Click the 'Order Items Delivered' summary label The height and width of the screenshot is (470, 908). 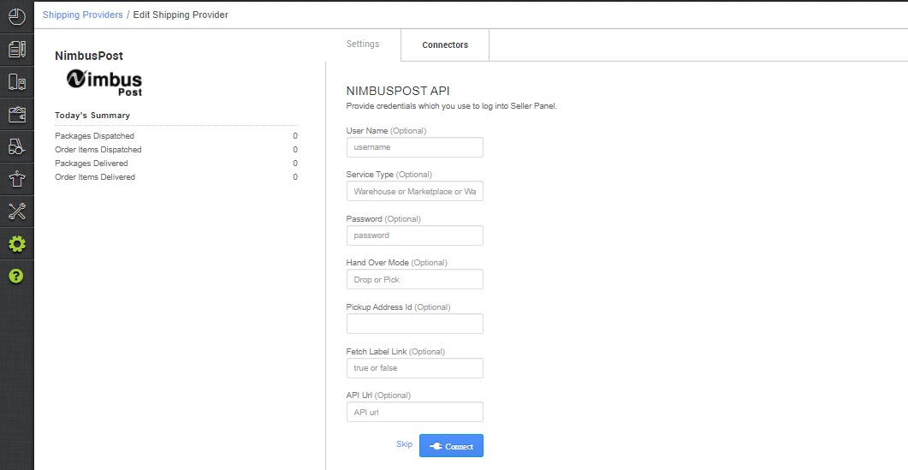pyautogui.click(x=95, y=176)
